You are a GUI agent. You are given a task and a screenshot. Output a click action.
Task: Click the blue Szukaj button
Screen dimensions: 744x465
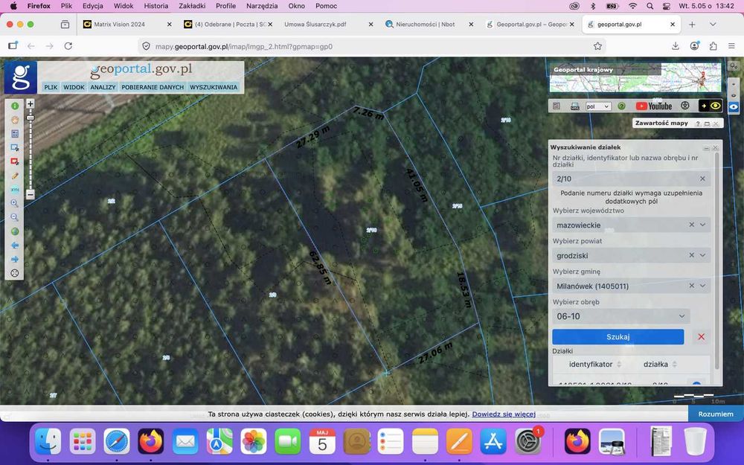tap(618, 336)
